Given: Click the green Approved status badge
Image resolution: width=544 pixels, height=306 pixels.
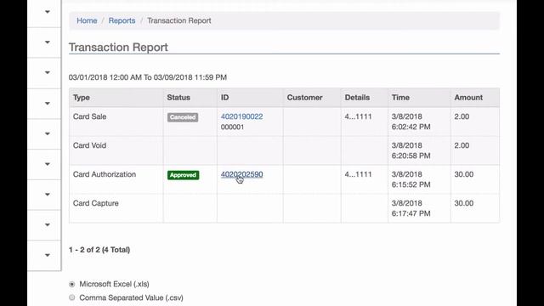Looking at the screenshot, I should coord(184,175).
